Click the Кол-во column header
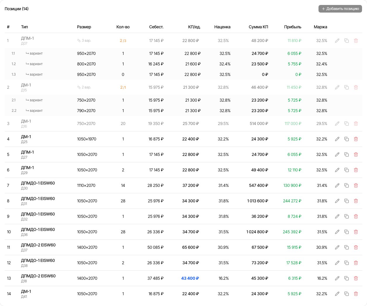Image resolution: width=367 pixels, height=306 pixels. 123,27
